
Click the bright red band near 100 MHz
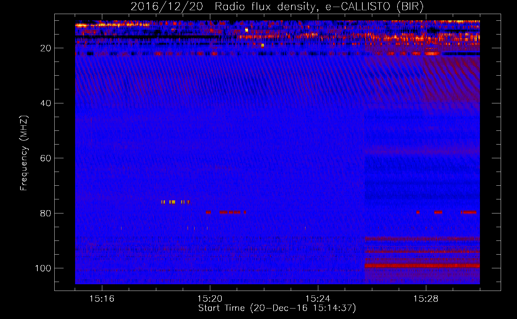click(x=422, y=266)
